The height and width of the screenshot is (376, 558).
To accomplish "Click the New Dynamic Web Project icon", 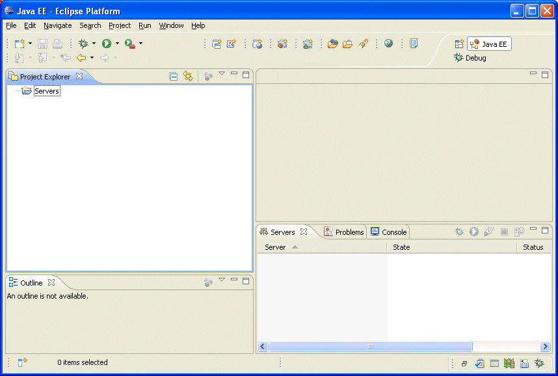I will 217,44.
